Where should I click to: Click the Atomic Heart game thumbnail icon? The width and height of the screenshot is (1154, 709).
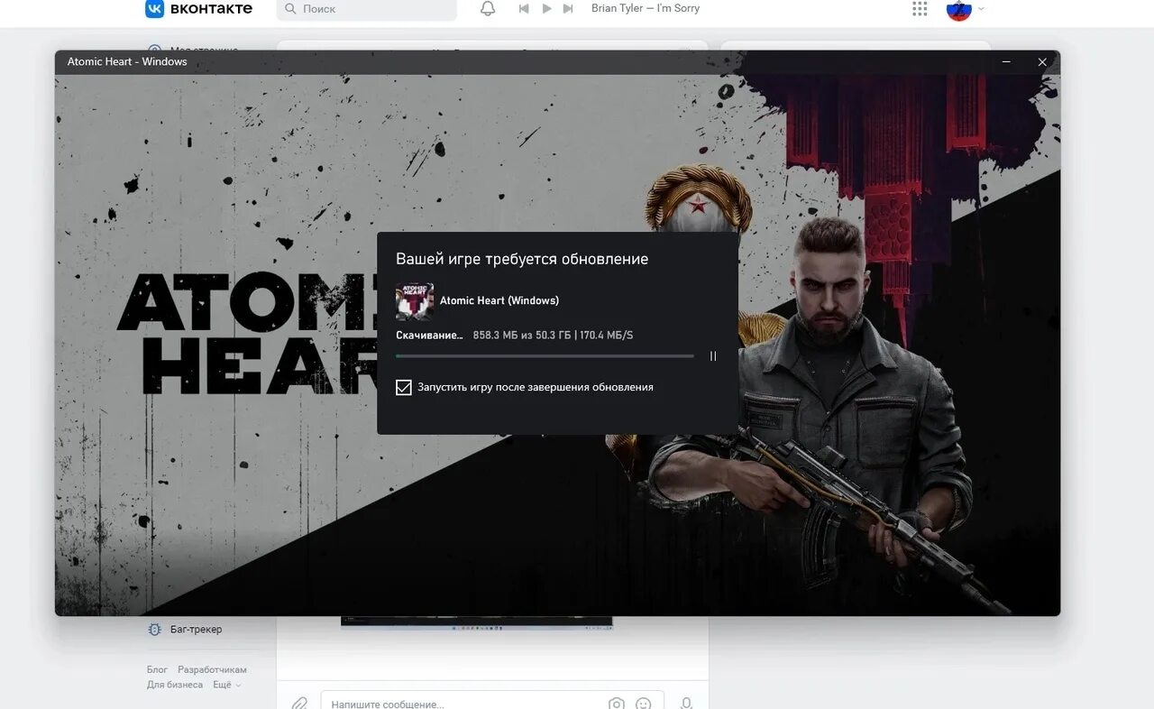(x=415, y=301)
